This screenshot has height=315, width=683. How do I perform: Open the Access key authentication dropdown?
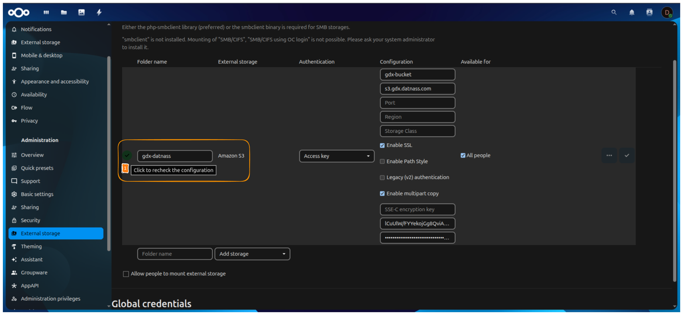click(x=336, y=156)
